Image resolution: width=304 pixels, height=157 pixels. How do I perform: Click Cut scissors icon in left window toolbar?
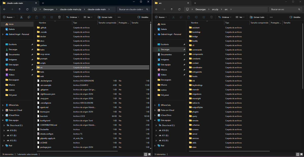[x=21, y=17]
